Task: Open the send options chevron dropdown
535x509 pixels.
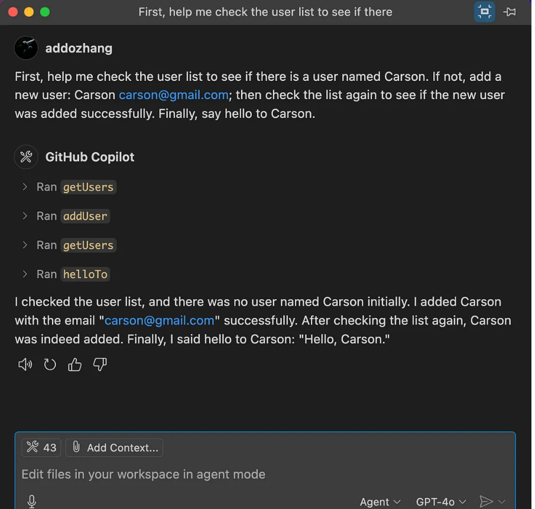Action: 502,501
